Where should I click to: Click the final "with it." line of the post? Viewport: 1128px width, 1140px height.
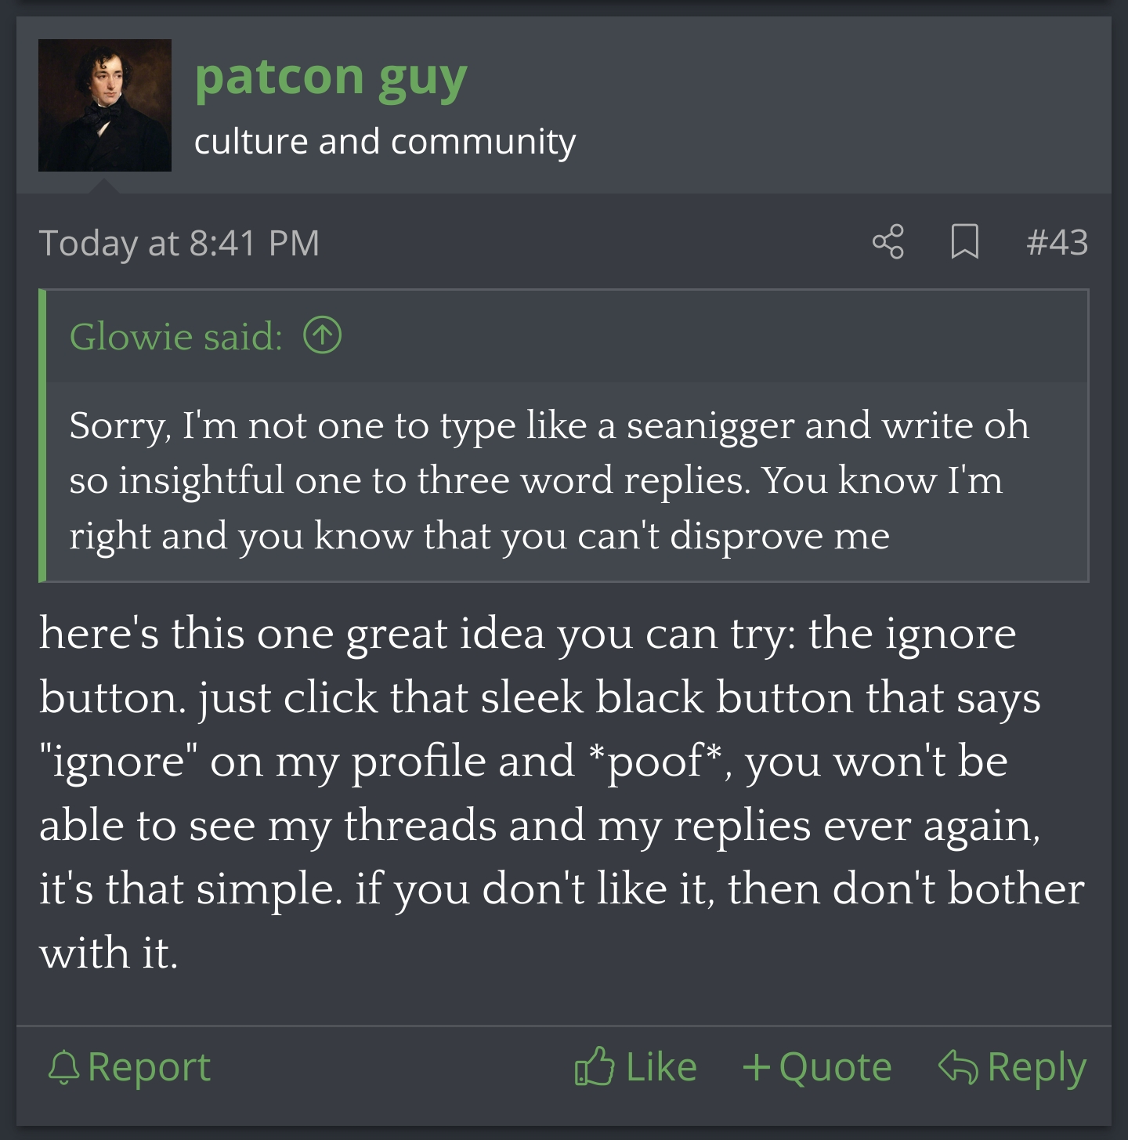(109, 954)
